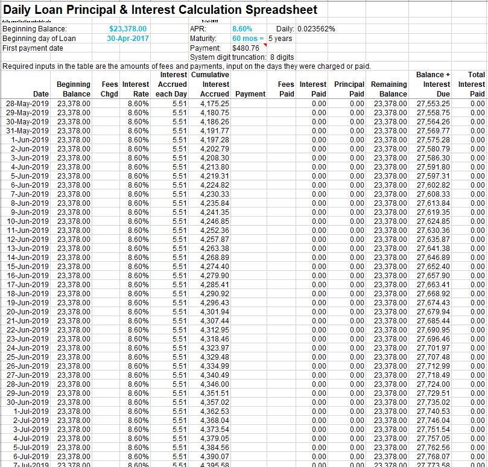Click Total Interest Paid 0.00 for 3-Jul-2019

pyautogui.click(x=477, y=429)
